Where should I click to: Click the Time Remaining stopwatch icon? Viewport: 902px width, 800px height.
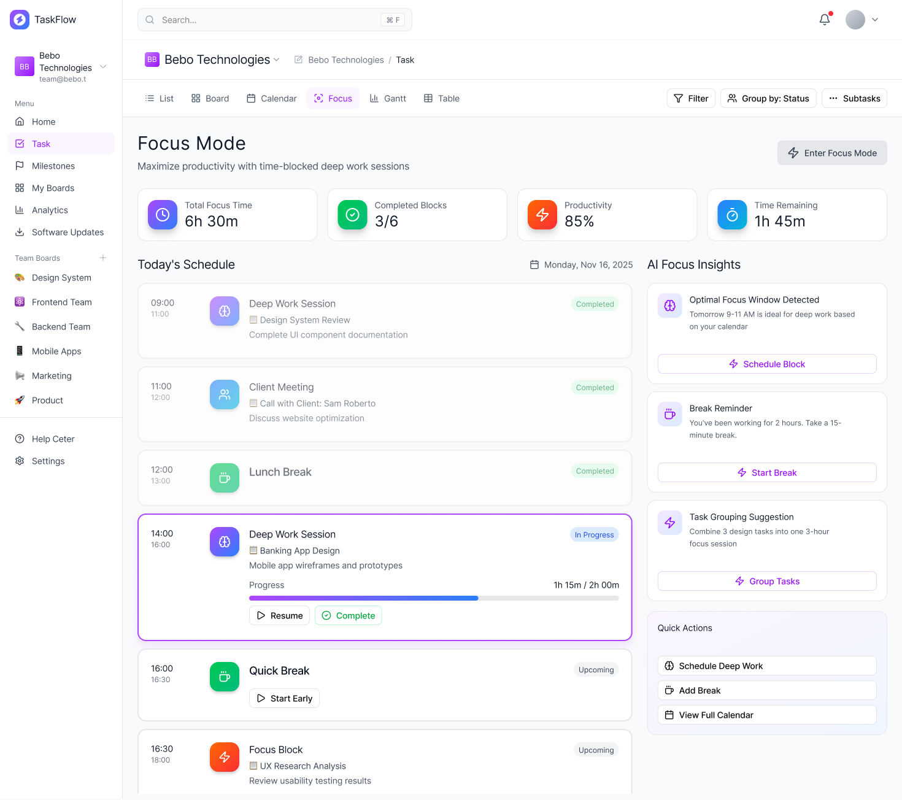click(x=732, y=215)
